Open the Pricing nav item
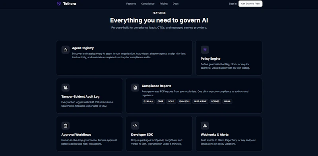The height and width of the screenshot is (156, 318). 164,4
